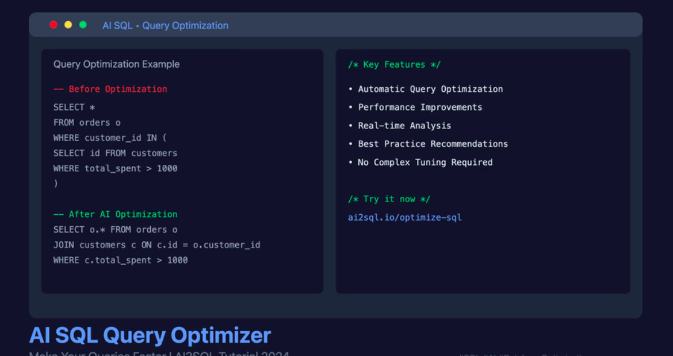Click the 'Query Optimization Example' heading
The image size is (673, 356).
point(116,64)
